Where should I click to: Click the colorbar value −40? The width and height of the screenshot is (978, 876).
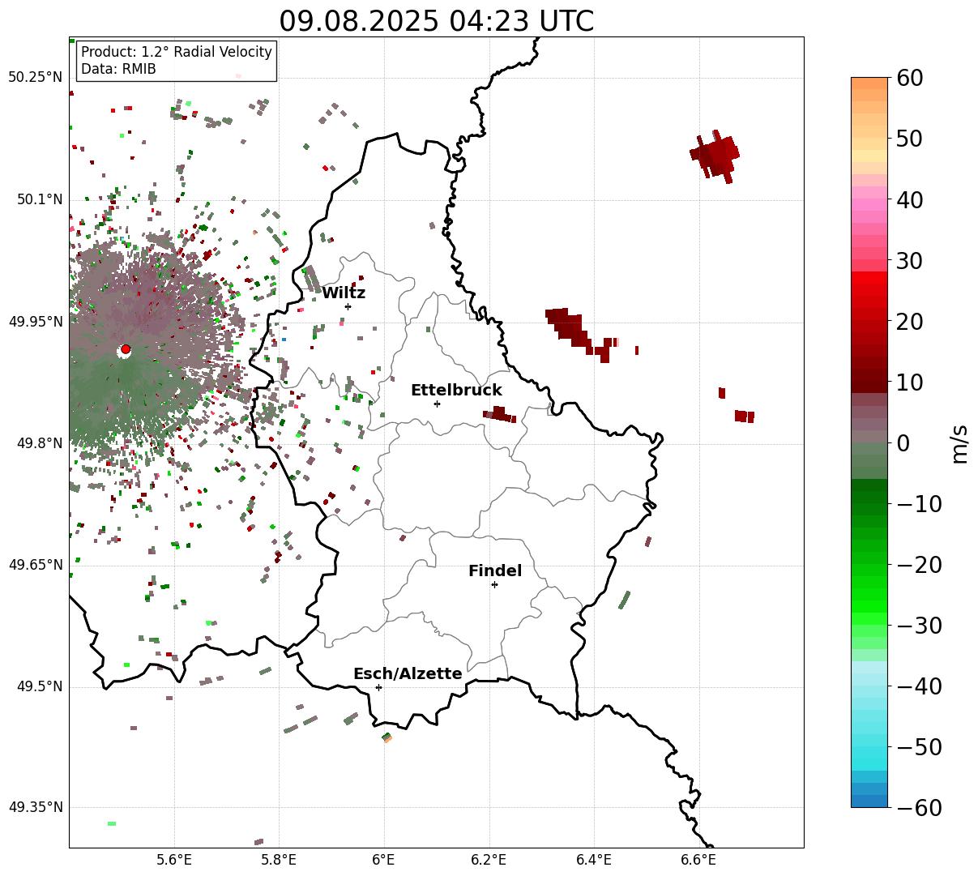(919, 686)
